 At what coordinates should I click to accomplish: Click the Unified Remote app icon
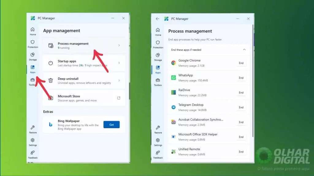coord(174,152)
